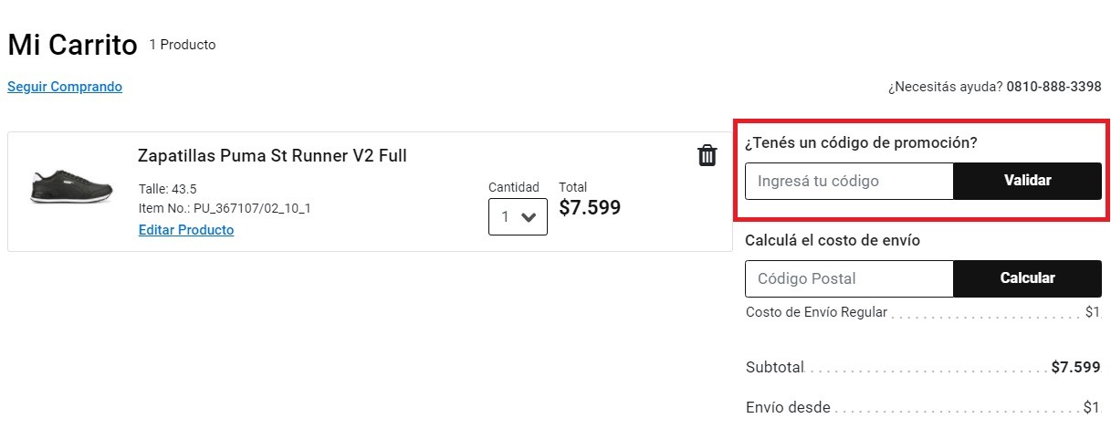Screen dimensions: 1111x429
Task: Click the Puma shoe product thumbnail
Action: pos(72,186)
